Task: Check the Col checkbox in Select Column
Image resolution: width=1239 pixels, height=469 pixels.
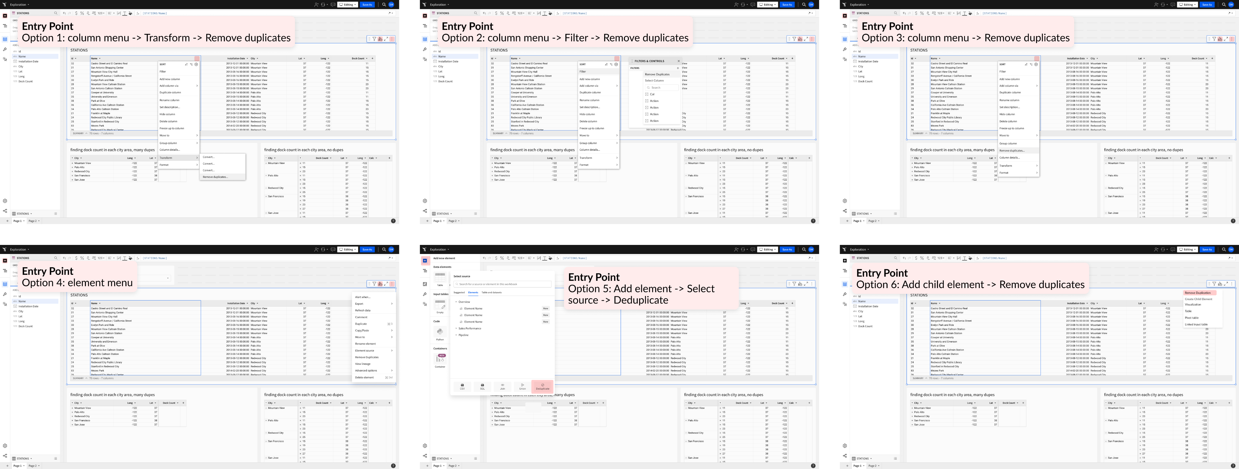Action: pyautogui.click(x=646, y=94)
